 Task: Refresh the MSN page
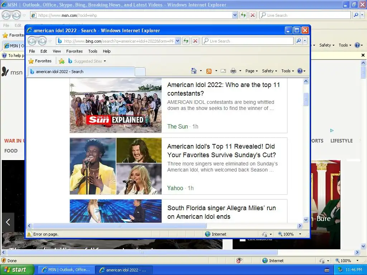(x=243, y=15)
